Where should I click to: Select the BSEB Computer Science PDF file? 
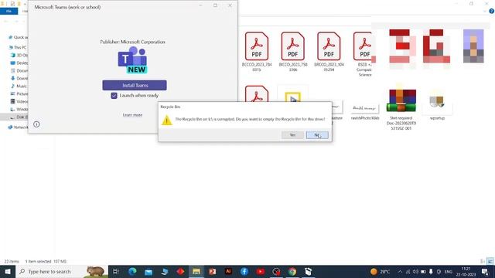tap(364, 54)
